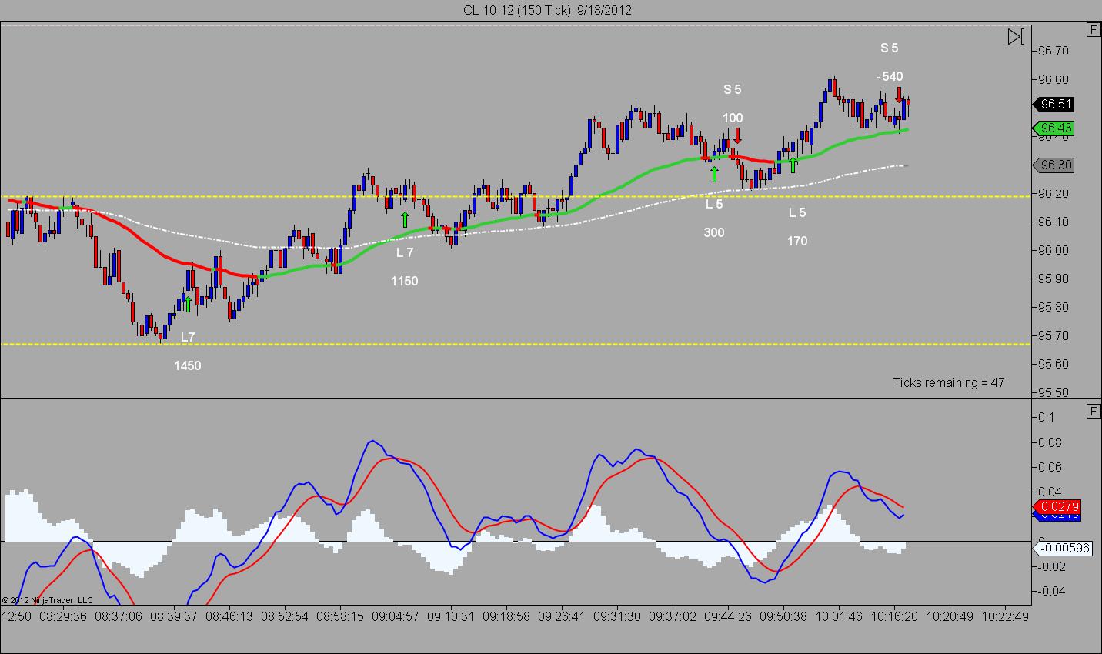Click the 10:16:20 time axis label

894,616
